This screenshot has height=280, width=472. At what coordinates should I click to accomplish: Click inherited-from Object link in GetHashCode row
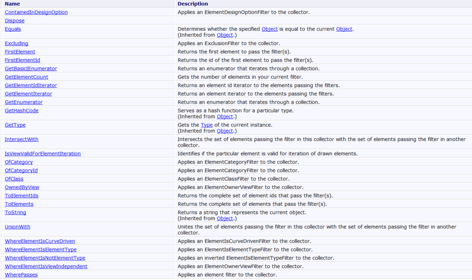tap(225, 117)
